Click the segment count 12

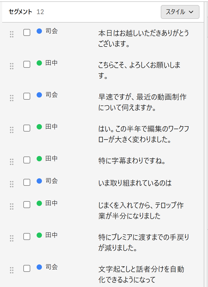coord(40,12)
